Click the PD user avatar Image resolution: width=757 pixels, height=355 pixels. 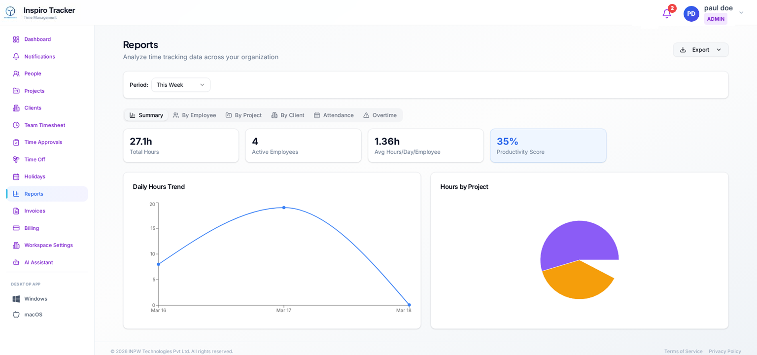(691, 14)
